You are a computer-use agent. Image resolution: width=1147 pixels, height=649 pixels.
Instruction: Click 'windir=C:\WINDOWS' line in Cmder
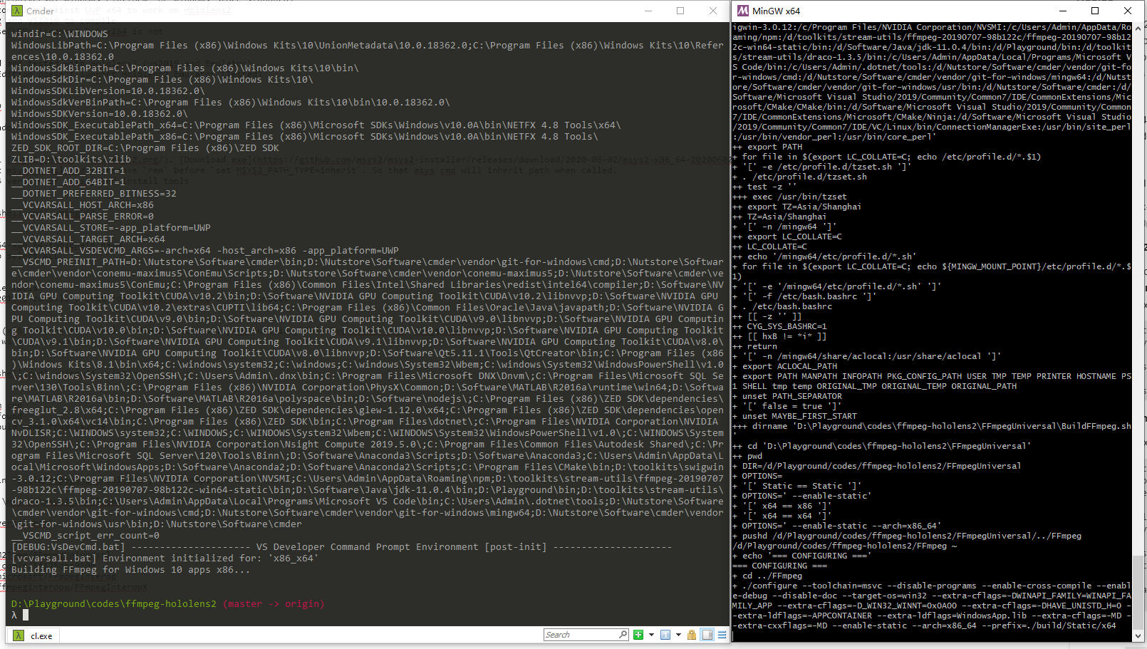tap(59, 34)
